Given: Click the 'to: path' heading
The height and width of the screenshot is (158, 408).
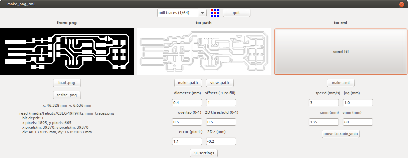Looking at the screenshot, I should (x=204, y=23).
